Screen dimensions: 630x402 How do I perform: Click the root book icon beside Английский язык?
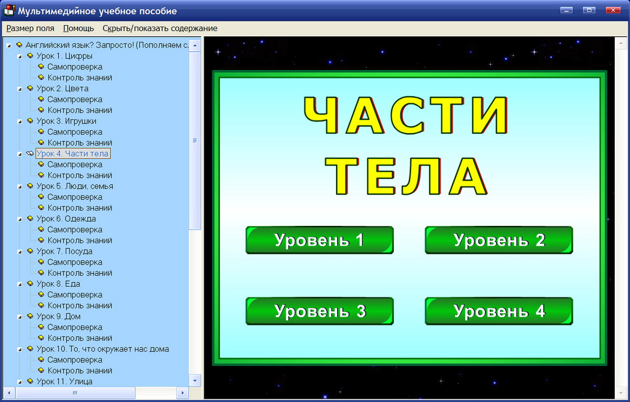[x=19, y=45]
